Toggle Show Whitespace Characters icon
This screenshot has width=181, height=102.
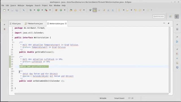(x=113, y=10)
